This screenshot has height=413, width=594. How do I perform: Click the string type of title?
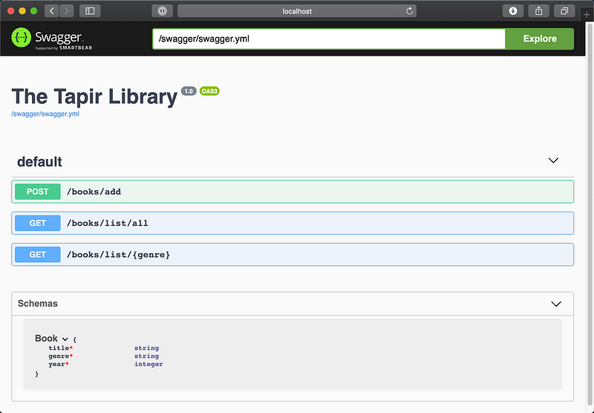coord(146,348)
